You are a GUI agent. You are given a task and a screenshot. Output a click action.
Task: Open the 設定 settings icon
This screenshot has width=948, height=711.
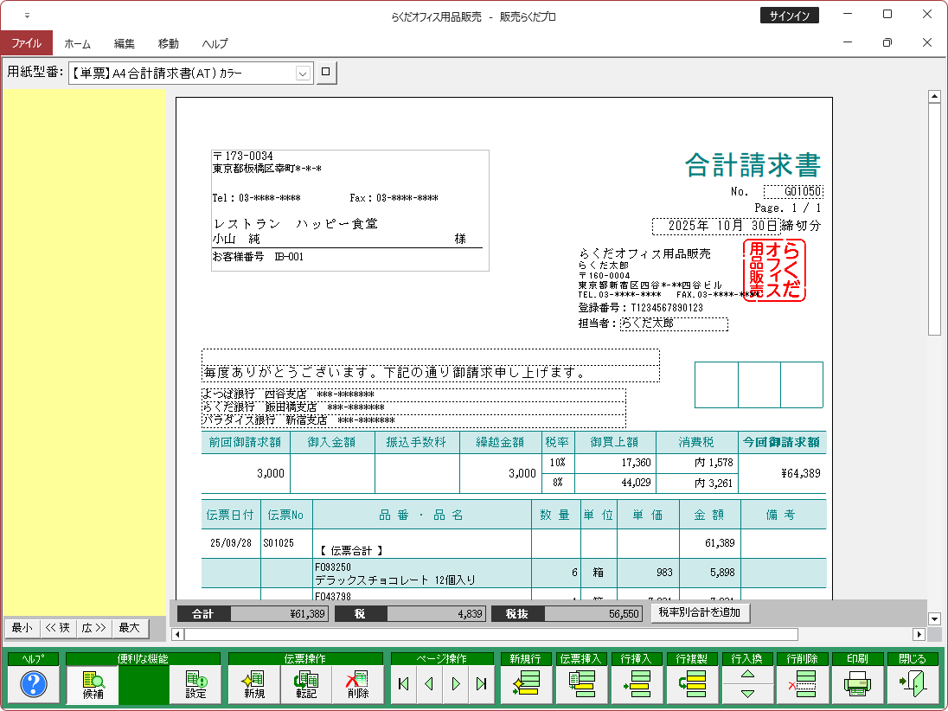(195, 684)
